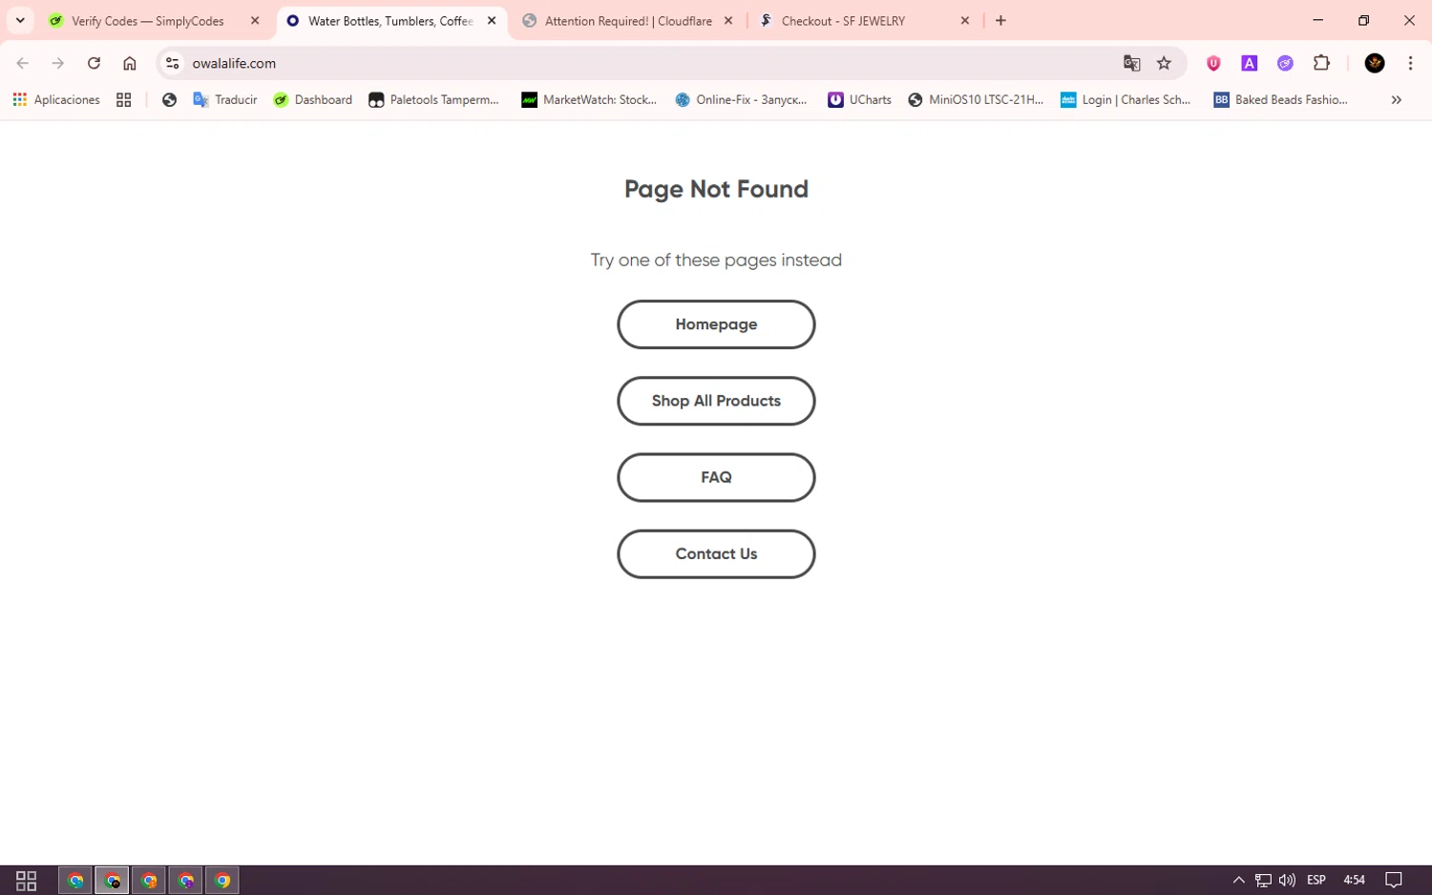
Task: Open the second, highlighted Chrome taskbar icon
Action: [112, 880]
